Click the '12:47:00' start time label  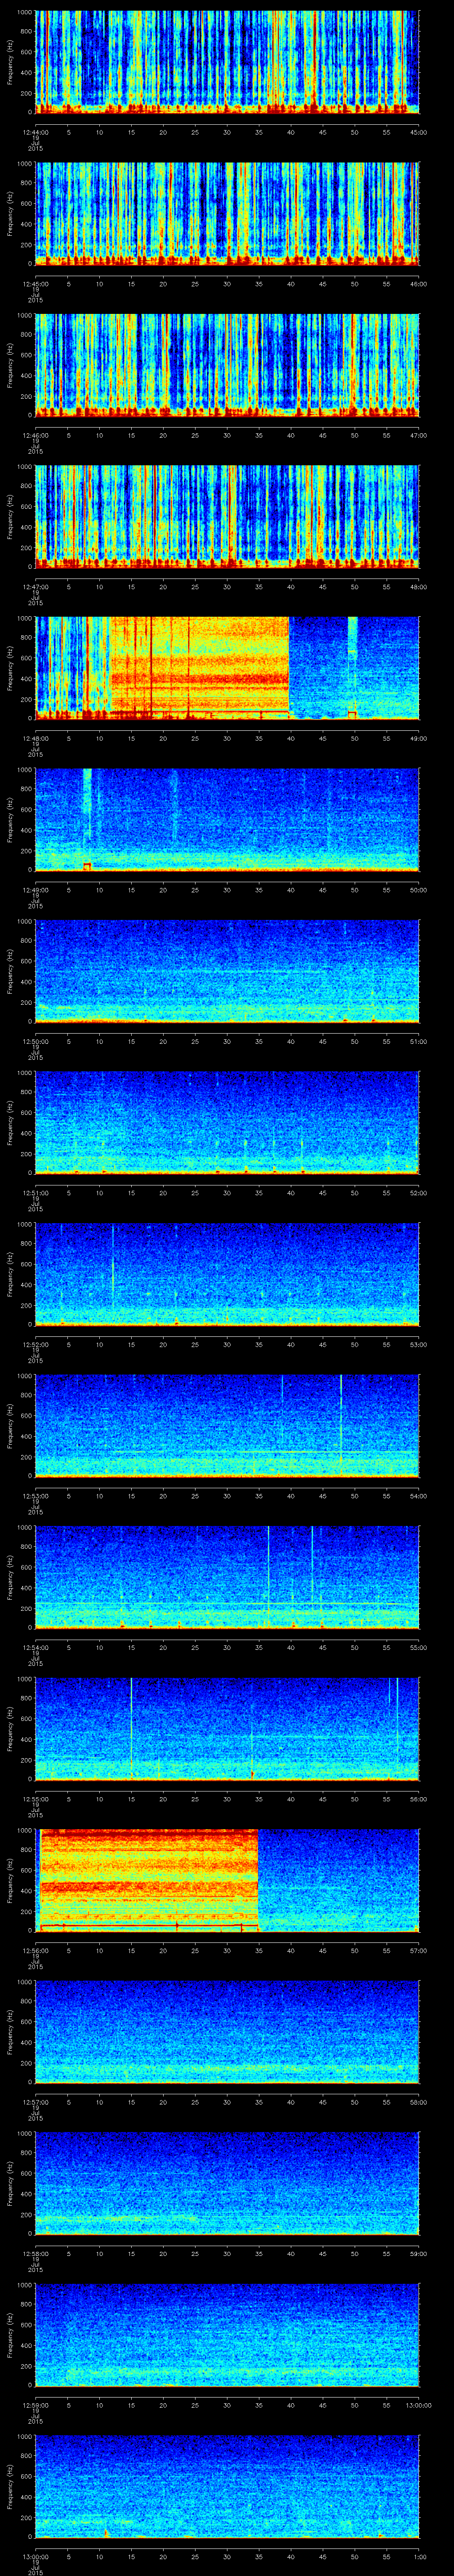point(35,587)
